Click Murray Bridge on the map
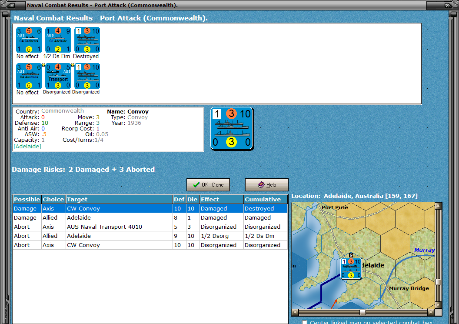The image size is (459, 324). (409, 288)
